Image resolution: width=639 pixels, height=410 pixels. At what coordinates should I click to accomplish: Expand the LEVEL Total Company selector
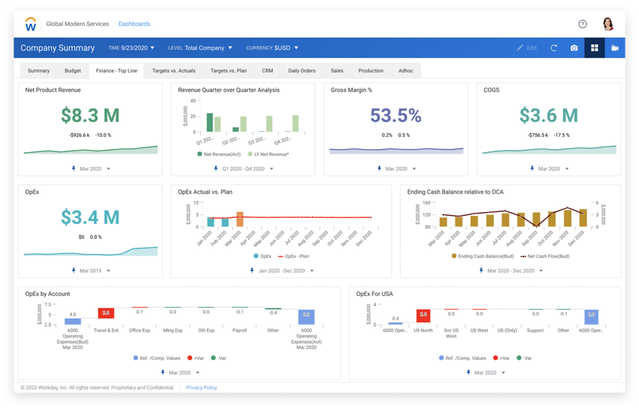[x=201, y=48]
